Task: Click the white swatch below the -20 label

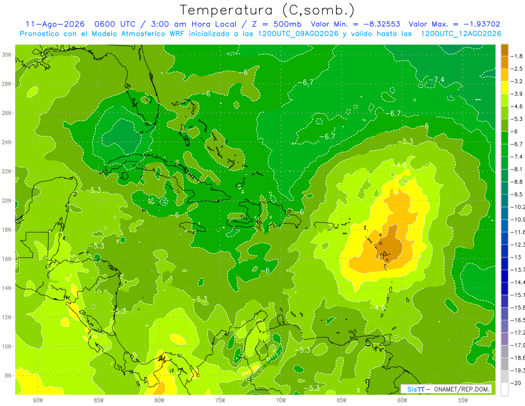Action: point(504,389)
